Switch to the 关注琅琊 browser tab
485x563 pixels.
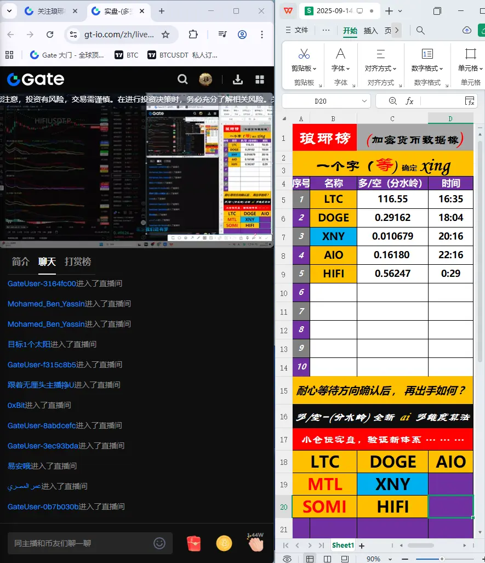pos(52,11)
